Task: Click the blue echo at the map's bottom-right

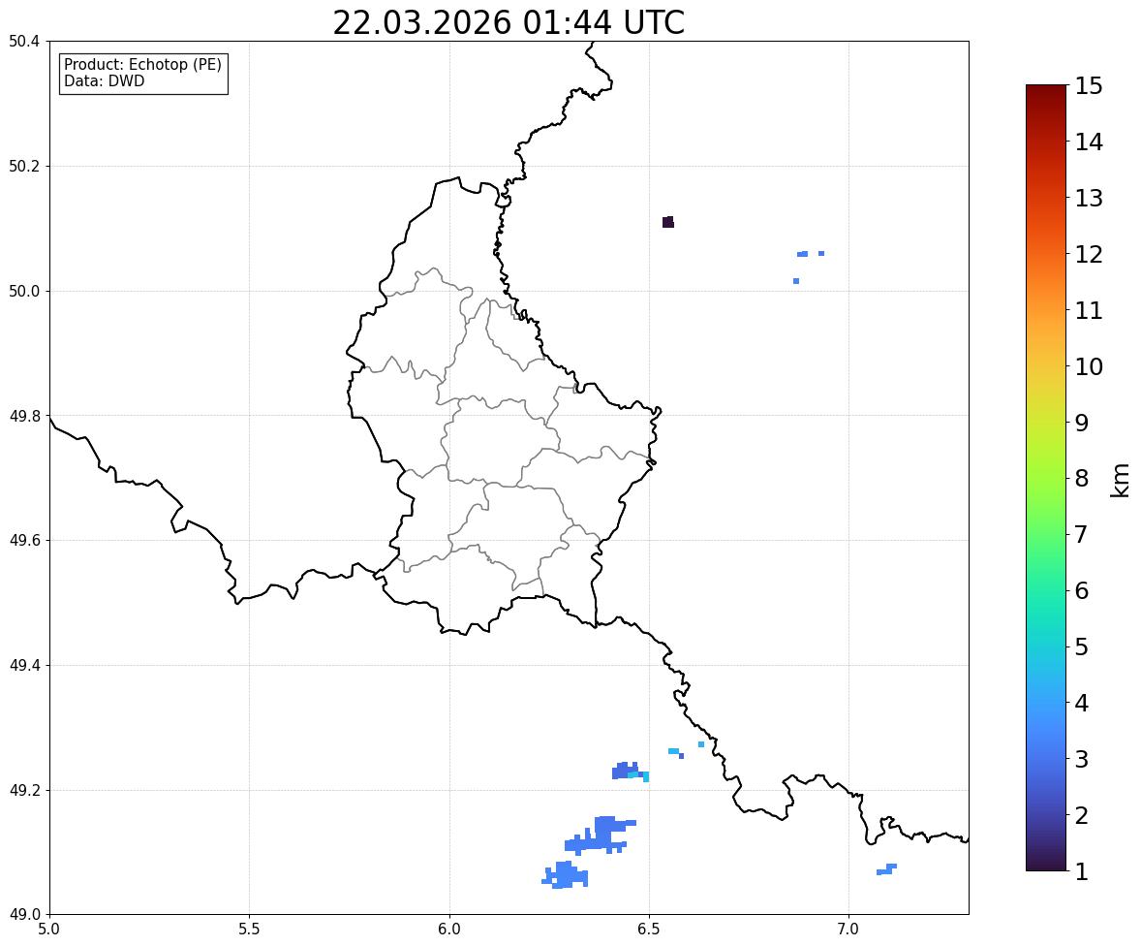Action: [887, 868]
